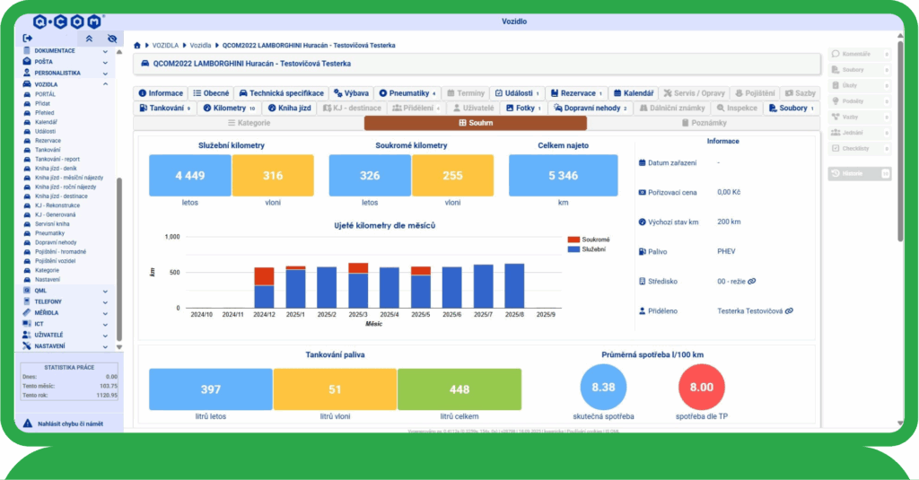
Task: Click the POŠTA mail icon in sidebar
Action: pyautogui.click(x=26, y=61)
